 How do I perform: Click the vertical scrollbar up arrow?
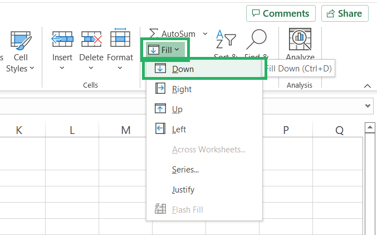pos(369,128)
